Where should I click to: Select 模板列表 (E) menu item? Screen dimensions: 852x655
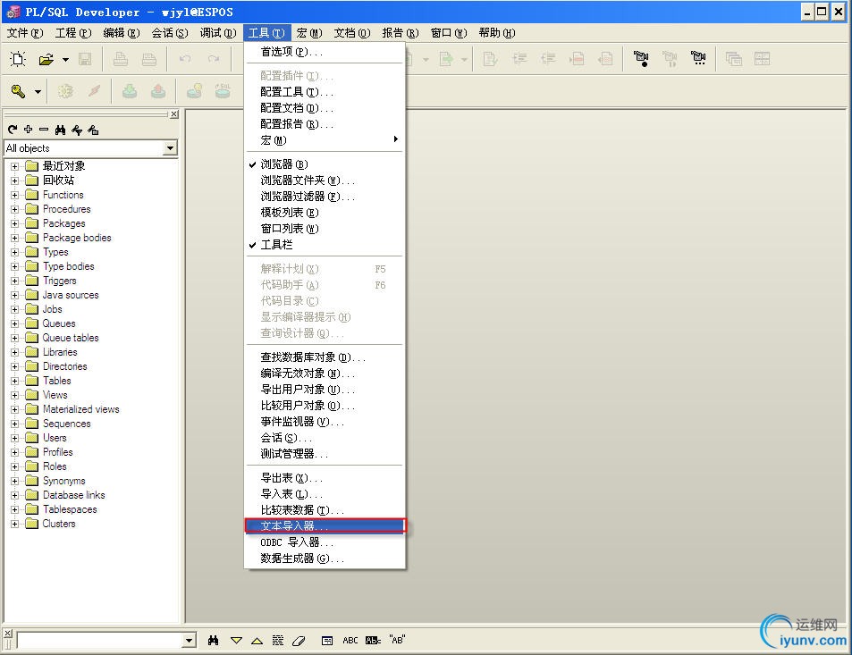[x=325, y=213]
